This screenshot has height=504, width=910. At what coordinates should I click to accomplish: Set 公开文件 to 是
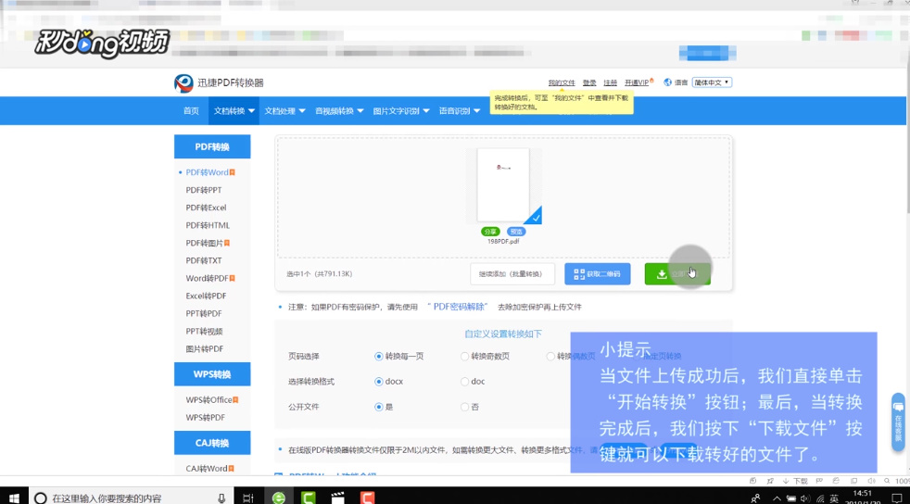pyautogui.click(x=378, y=407)
